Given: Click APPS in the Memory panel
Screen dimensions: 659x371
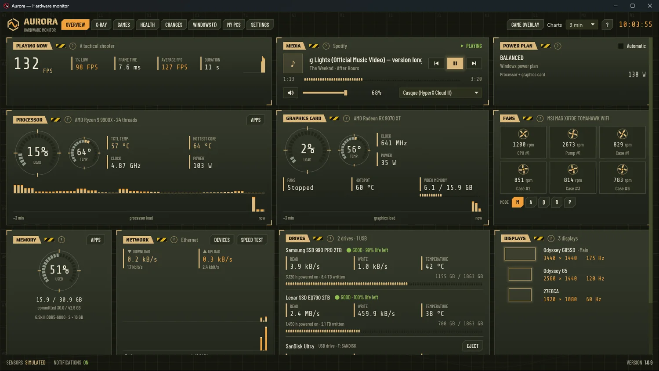Looking at the screenshot, I should click(x=96, y=240).
